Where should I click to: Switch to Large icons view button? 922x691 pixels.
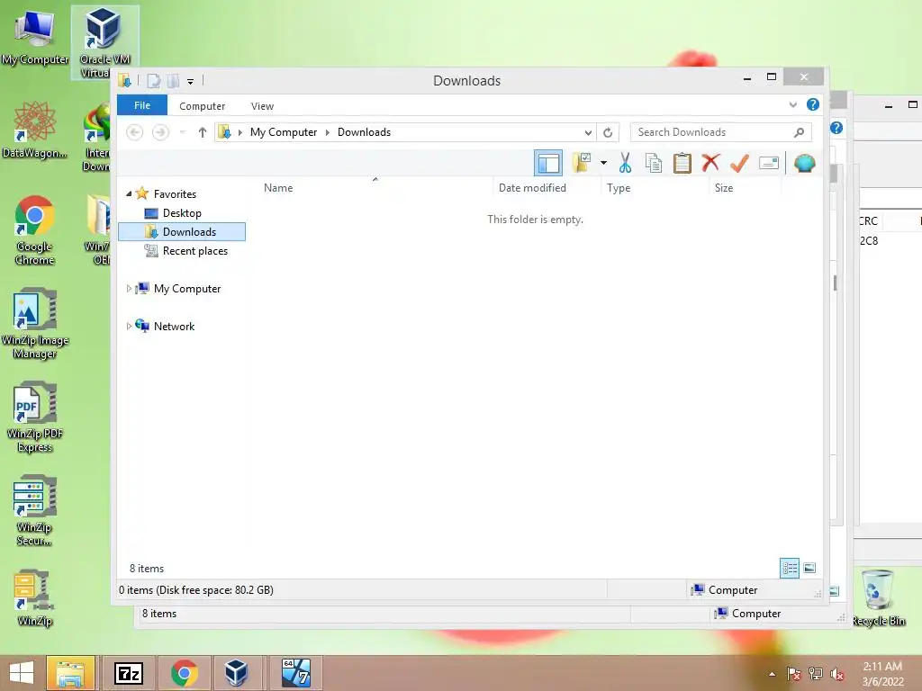tap(809, 568)
